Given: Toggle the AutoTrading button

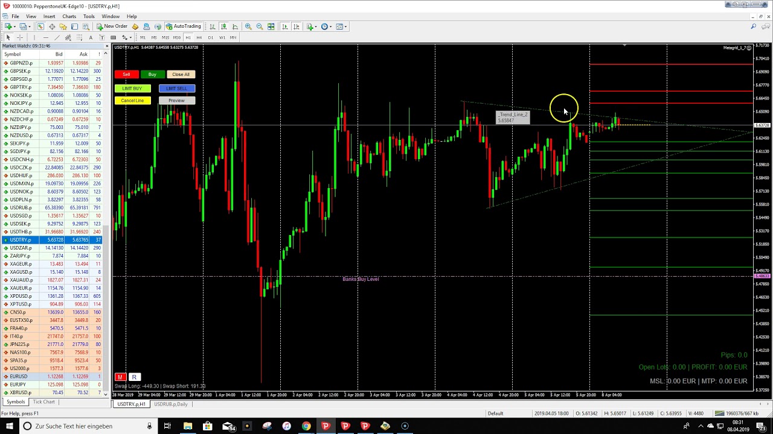Looking at the screenshot, I should click(184, 27).
